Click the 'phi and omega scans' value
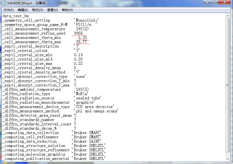This screenshot has height=164, width=233. coord(96,111)
